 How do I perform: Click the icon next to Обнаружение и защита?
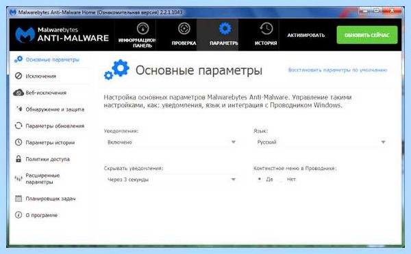point(19,109)
